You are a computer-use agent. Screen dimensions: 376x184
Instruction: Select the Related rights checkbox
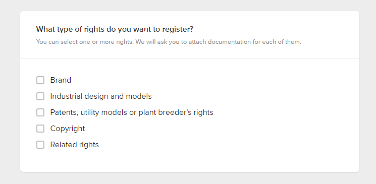pos(40,145)
